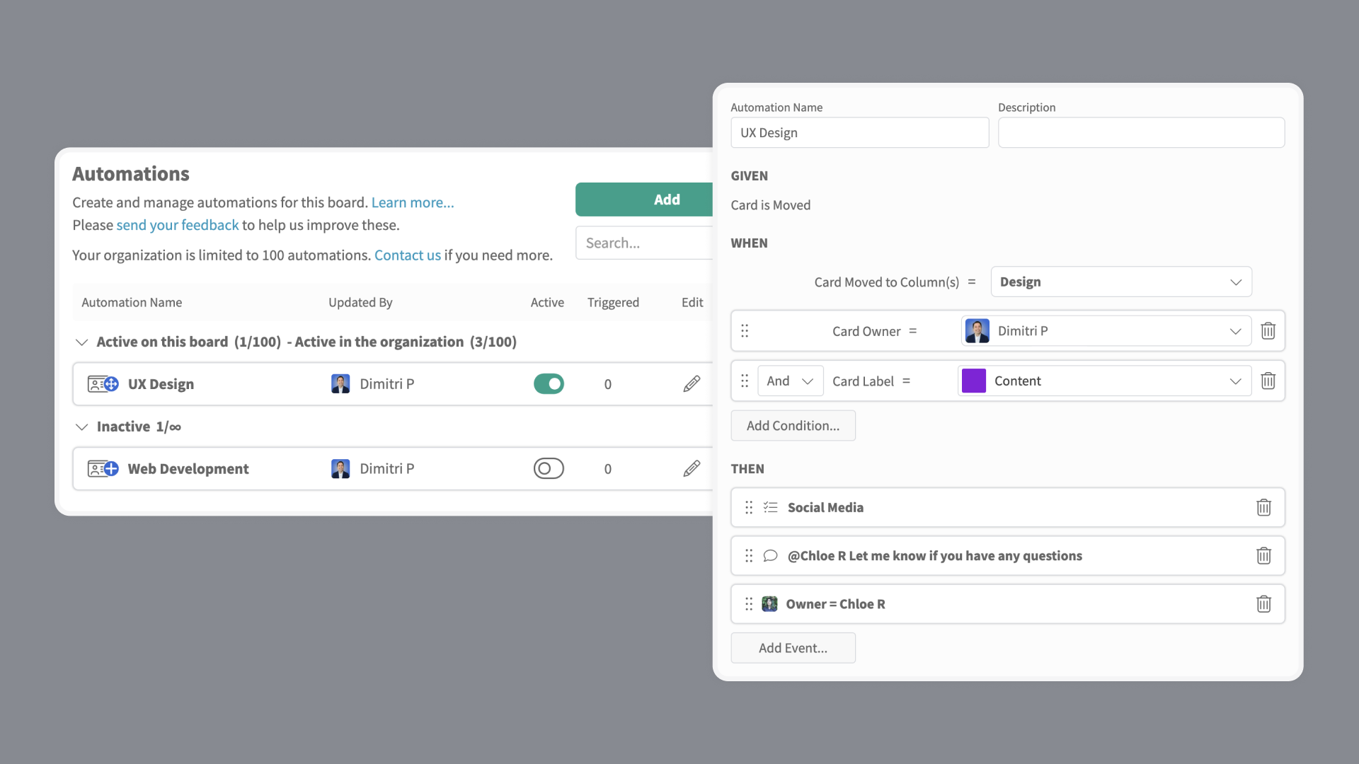
Task: Click the Owner = Chloe R event text
Action: tap(835, 604)
